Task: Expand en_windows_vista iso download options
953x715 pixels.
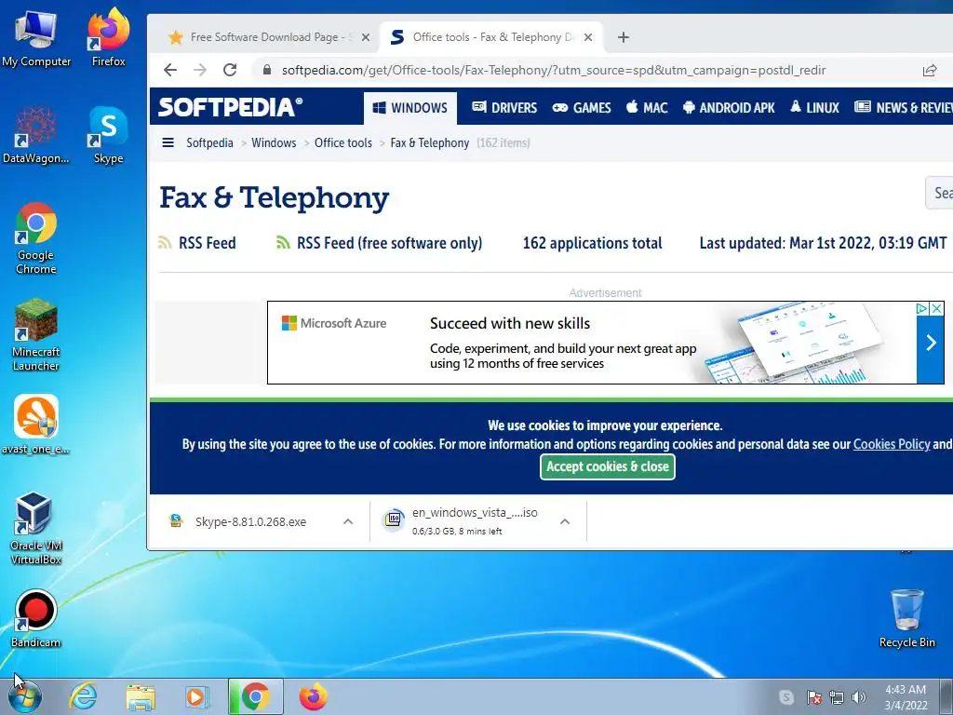Action: [565, 521]
